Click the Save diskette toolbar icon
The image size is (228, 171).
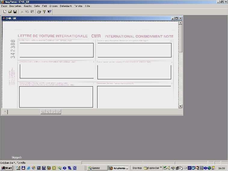pos(15,12)
